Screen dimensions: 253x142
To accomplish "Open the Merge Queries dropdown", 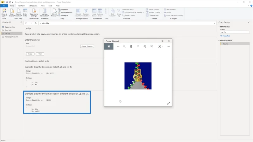I will click(x=153, y=9).
